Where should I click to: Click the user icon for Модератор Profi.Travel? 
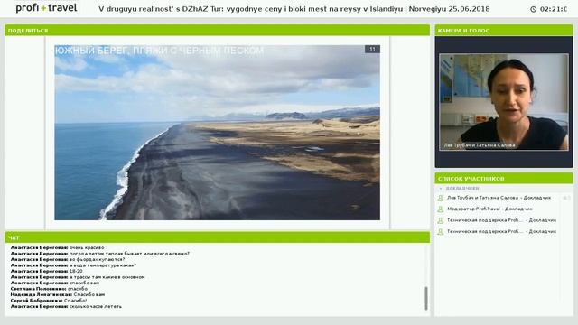pyautogui.click(x=440, y=209)
